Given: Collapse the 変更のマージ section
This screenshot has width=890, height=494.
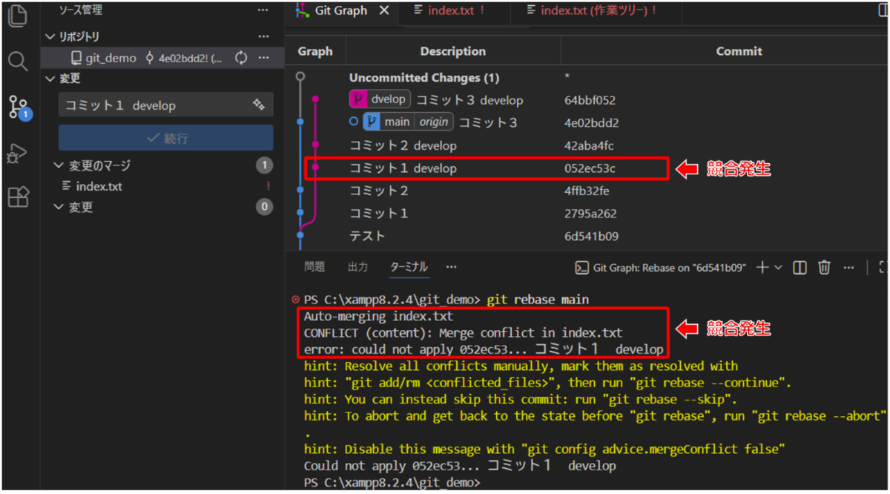Looking at the screenshot, I should (x=59, y=165).
